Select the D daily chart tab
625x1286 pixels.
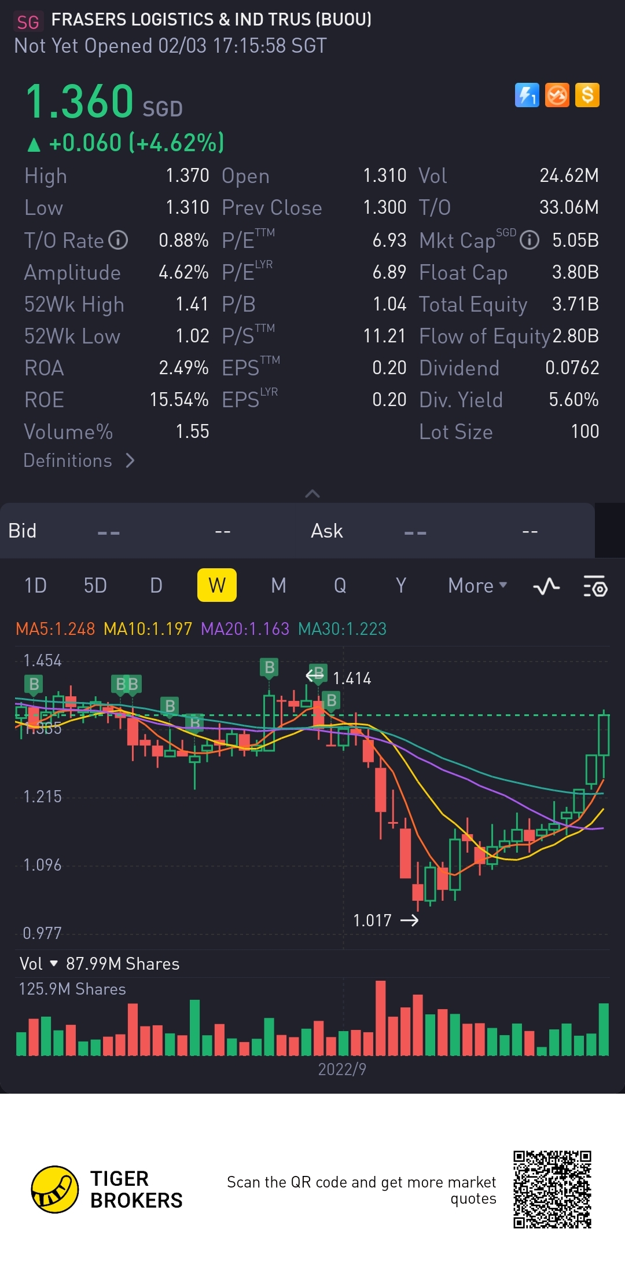pos(156,586)
